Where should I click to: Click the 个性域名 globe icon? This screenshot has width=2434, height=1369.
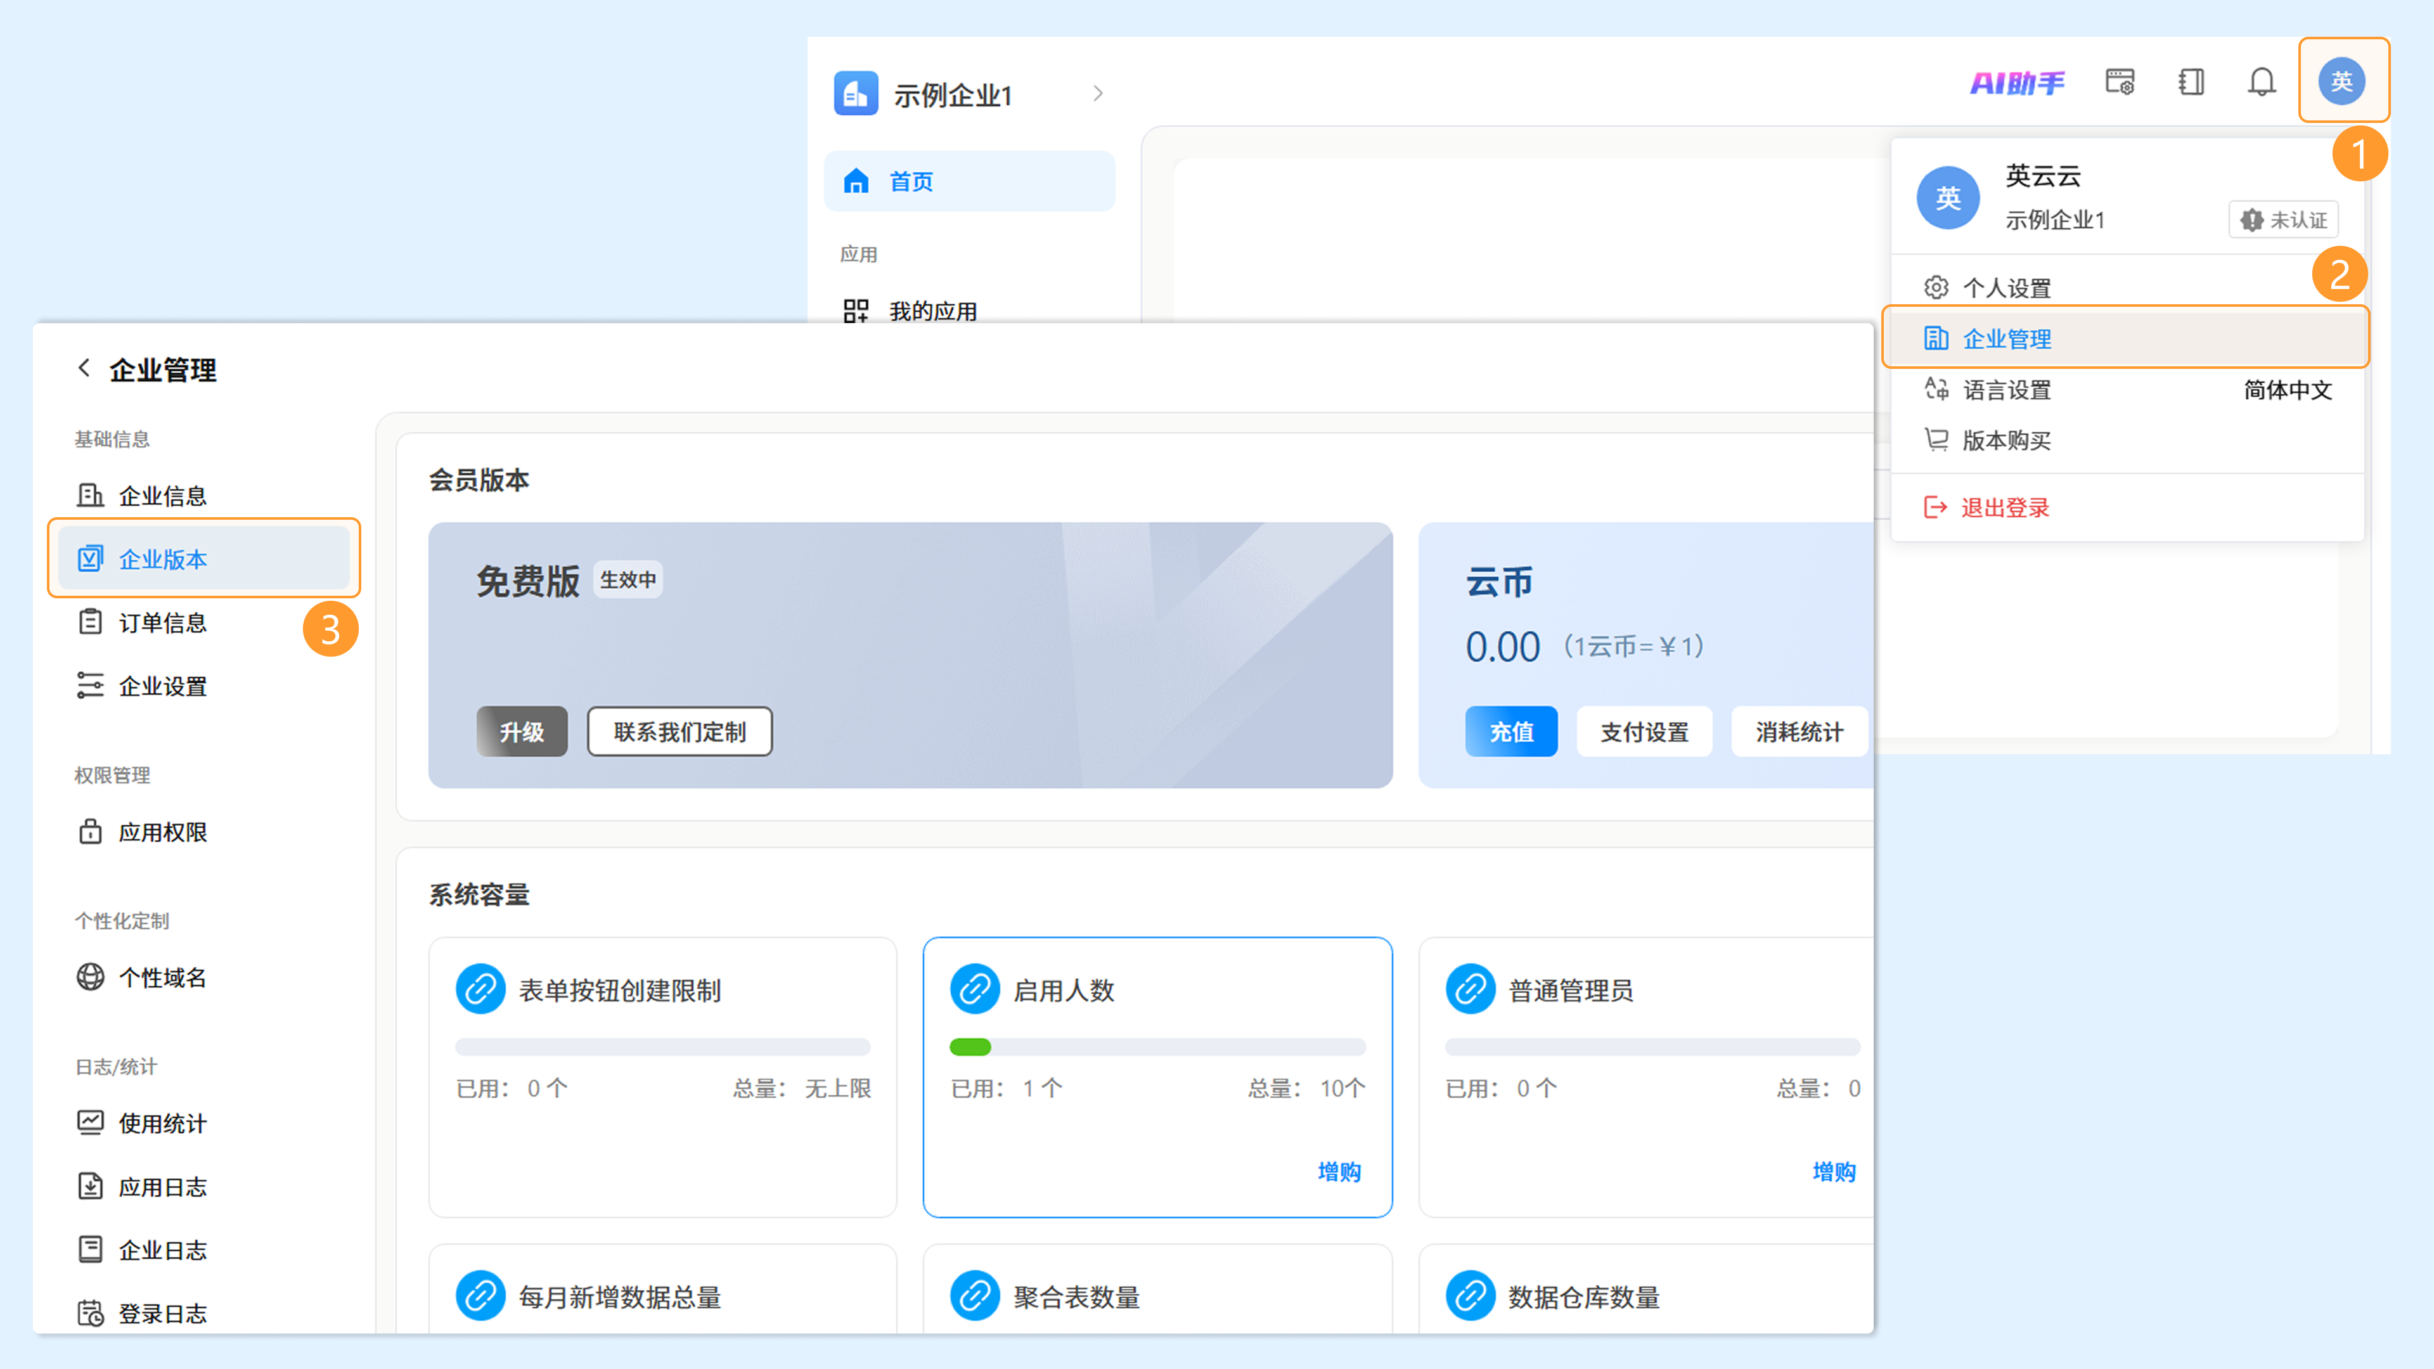[x=90, y=976]
